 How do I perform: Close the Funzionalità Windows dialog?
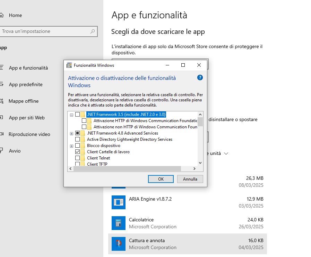coord(199,65)
